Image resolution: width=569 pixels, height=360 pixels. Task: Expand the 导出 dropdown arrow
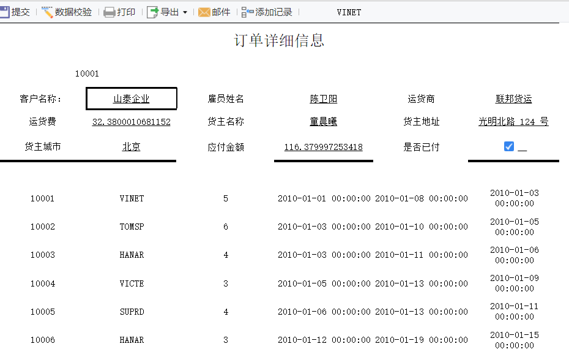[185, 12]
